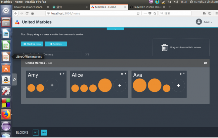The height and width of the screenshot is (138, 218).
Task: Click the trash can icon in Ava's panel
Action: coord(180,74)
